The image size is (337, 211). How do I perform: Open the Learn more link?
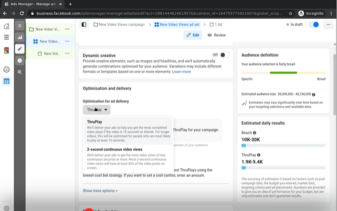click(x=181, y=72)
